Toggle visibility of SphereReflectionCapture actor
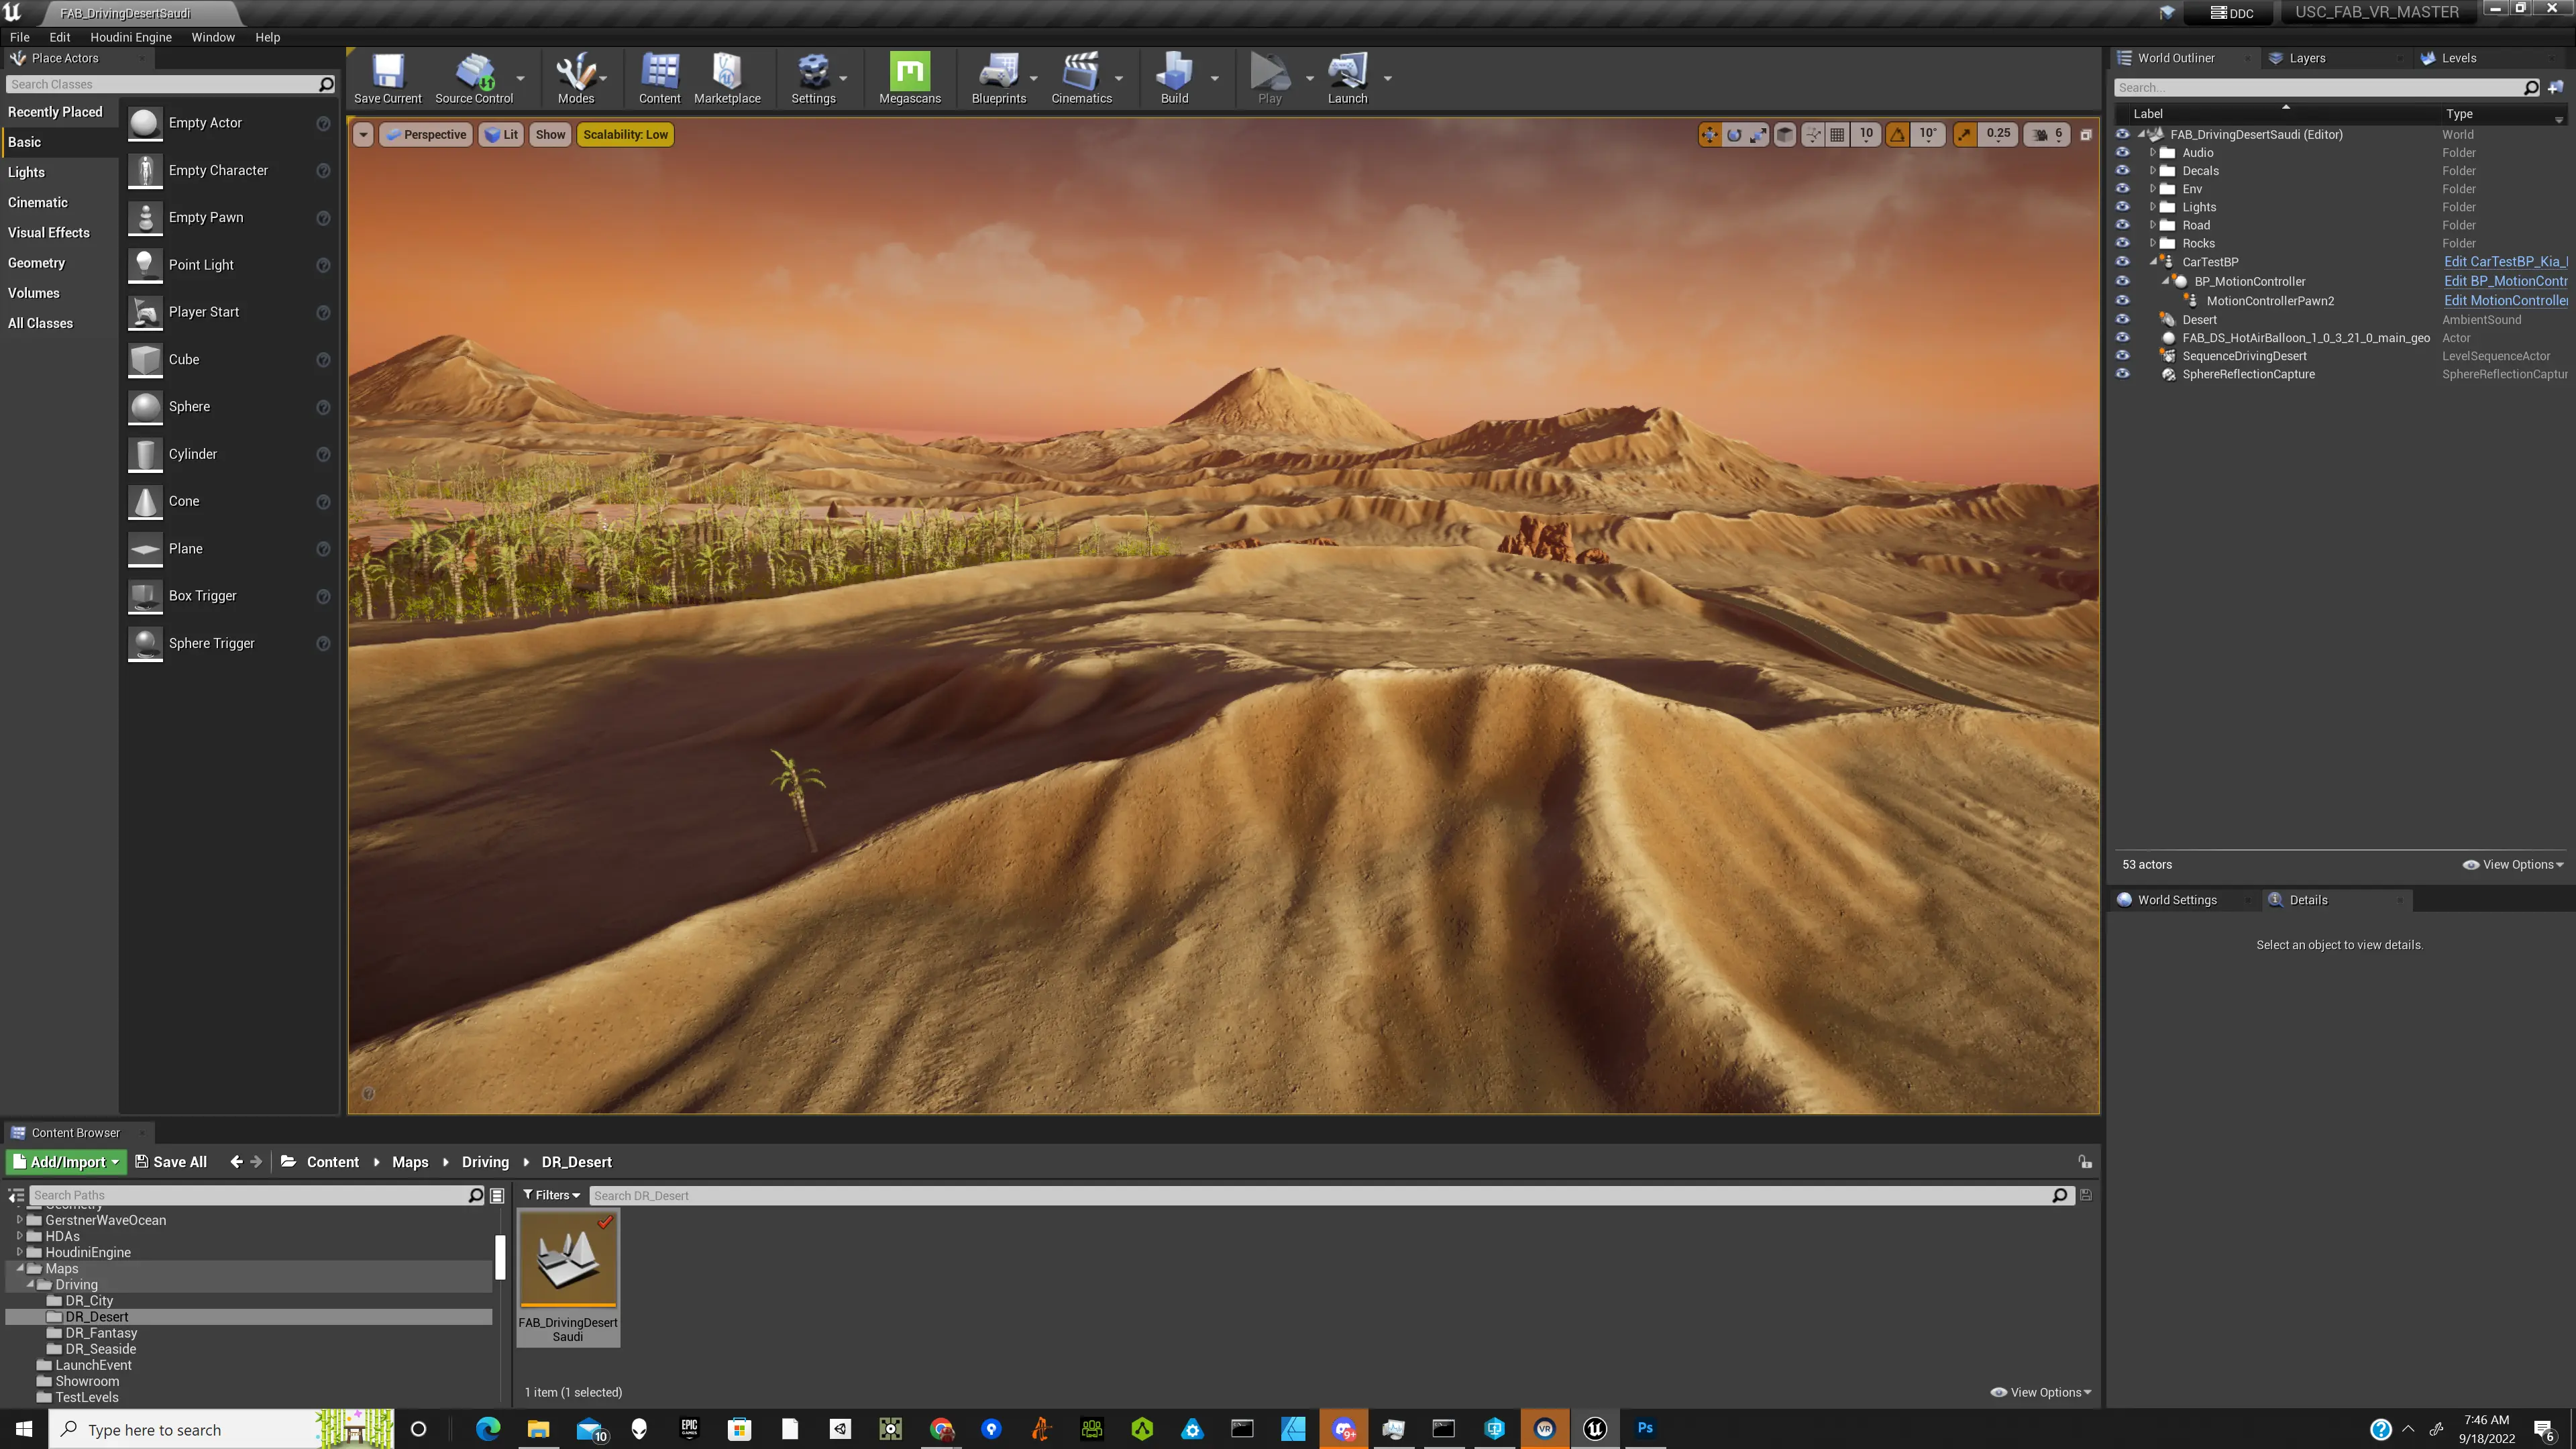2576x1449 pixels. [2122, 373]
